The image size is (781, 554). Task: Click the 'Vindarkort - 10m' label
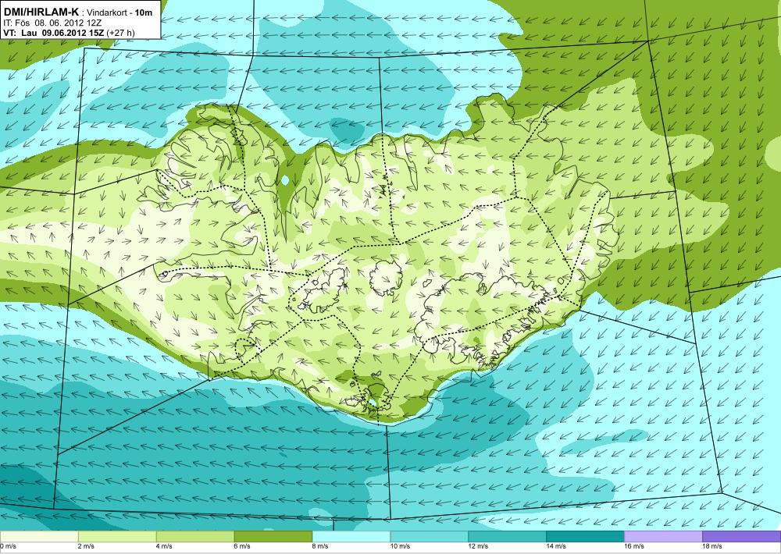(x=119, y=13)
